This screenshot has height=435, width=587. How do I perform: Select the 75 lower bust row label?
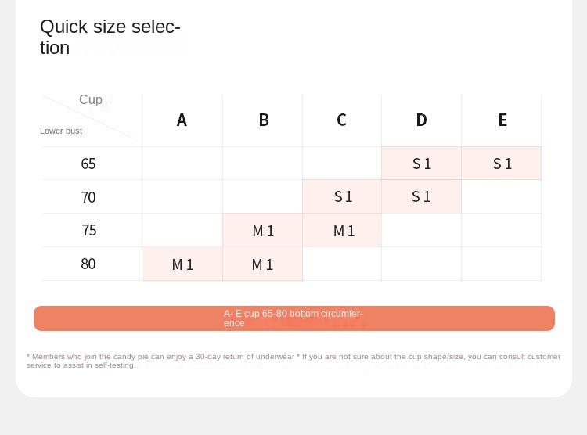(x=88, y=231)
